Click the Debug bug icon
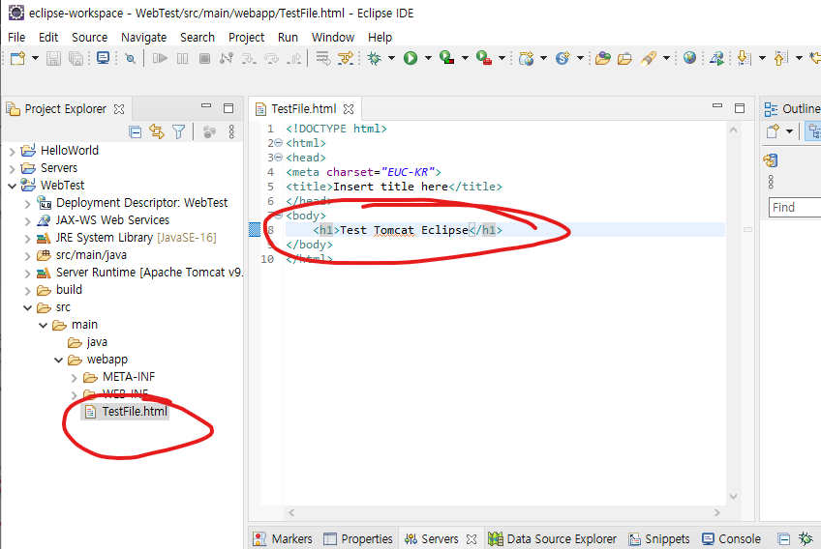Viewport: 821px width, 549px height. [375, 58]
